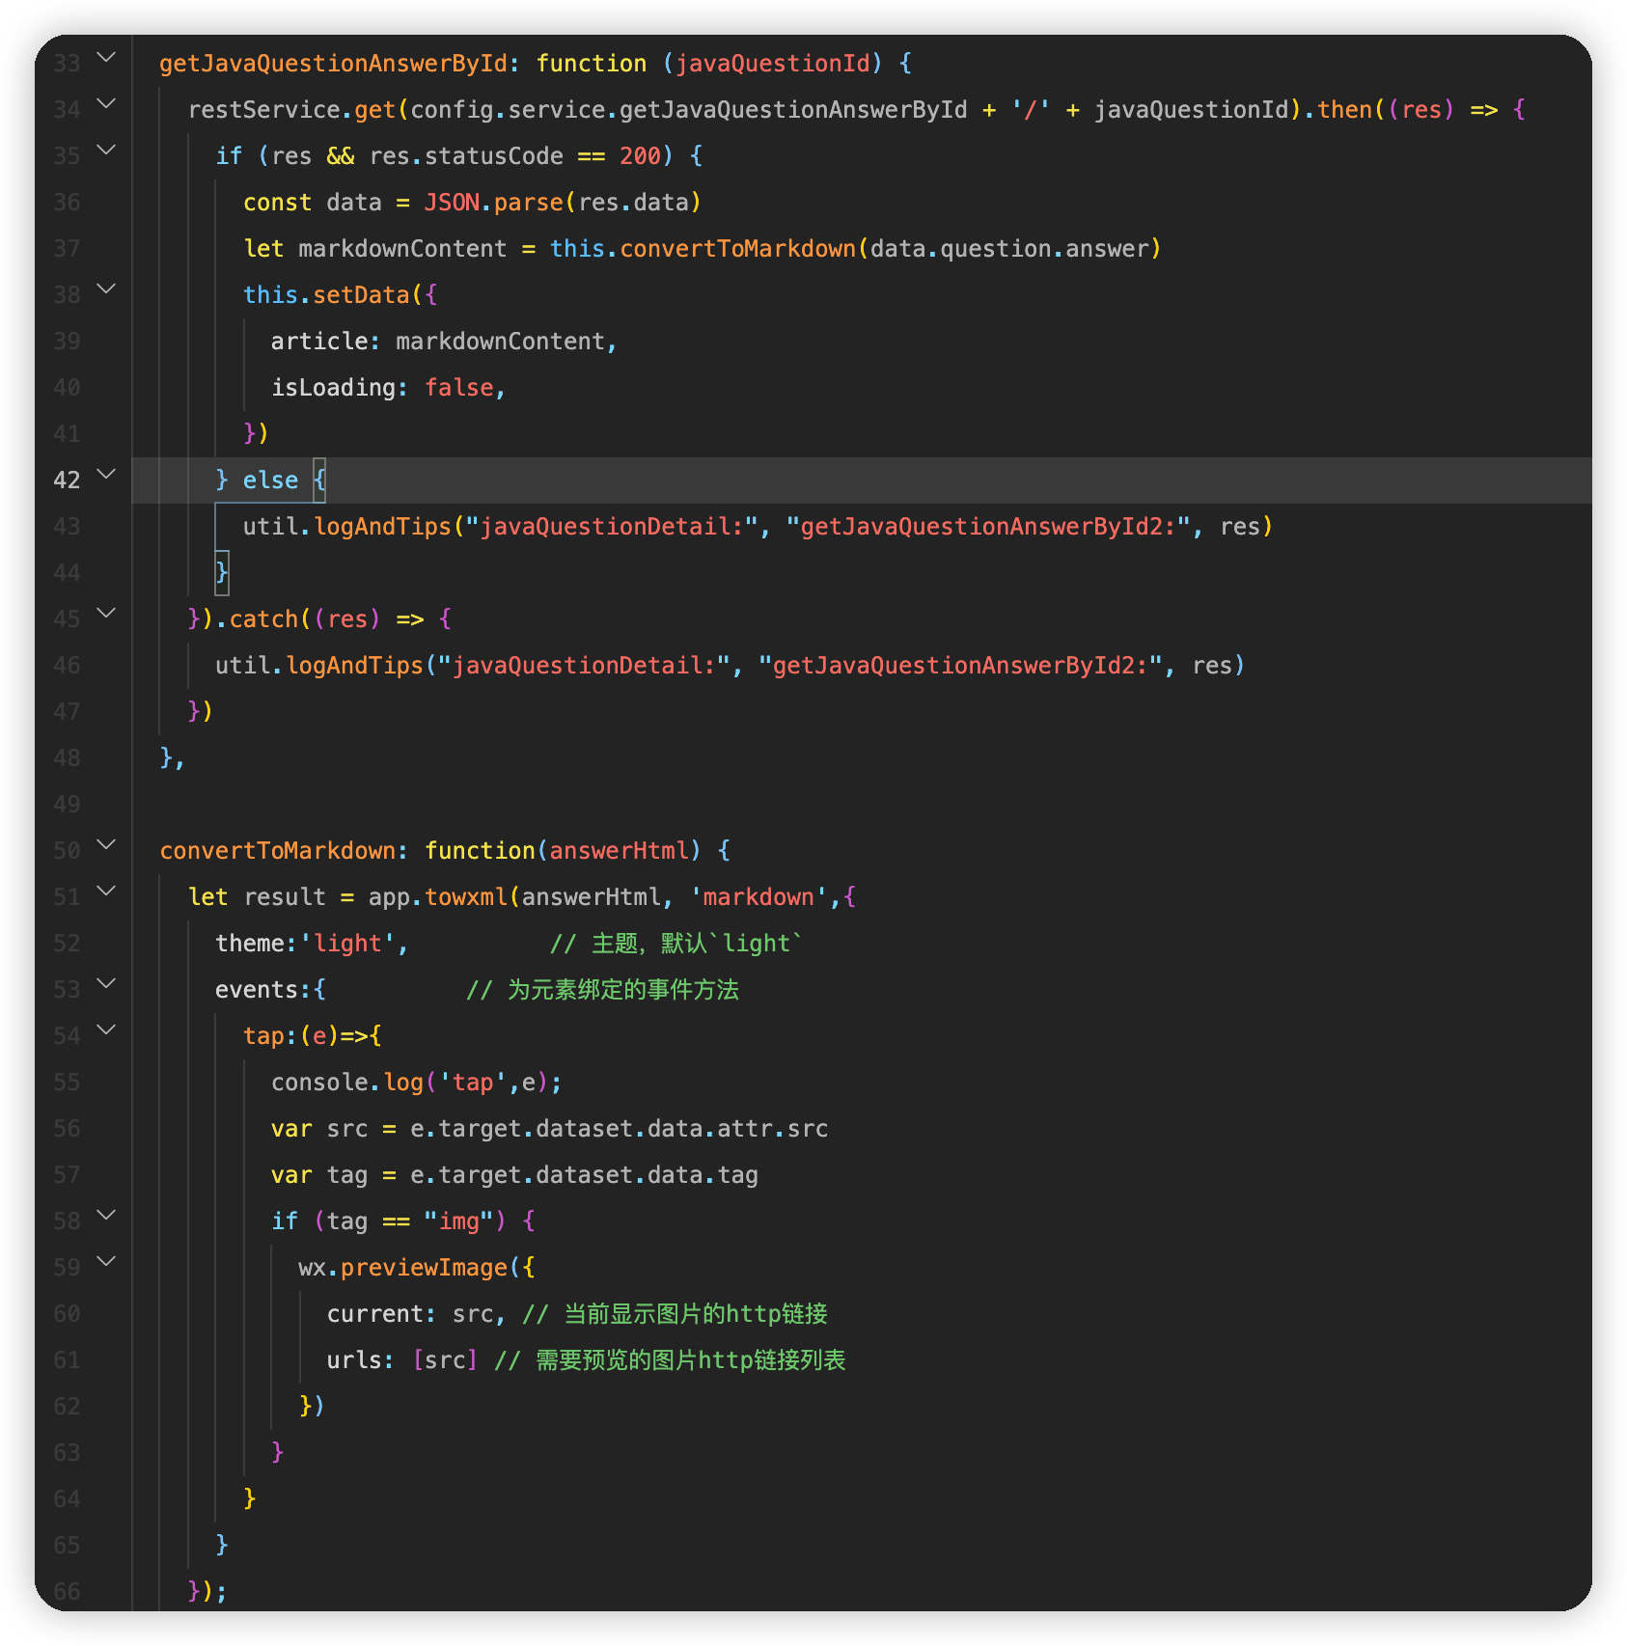Viewport: 1627px width, 1646px height.
Task: Fold the restService.get block on line 34
Action: (107, 104)
